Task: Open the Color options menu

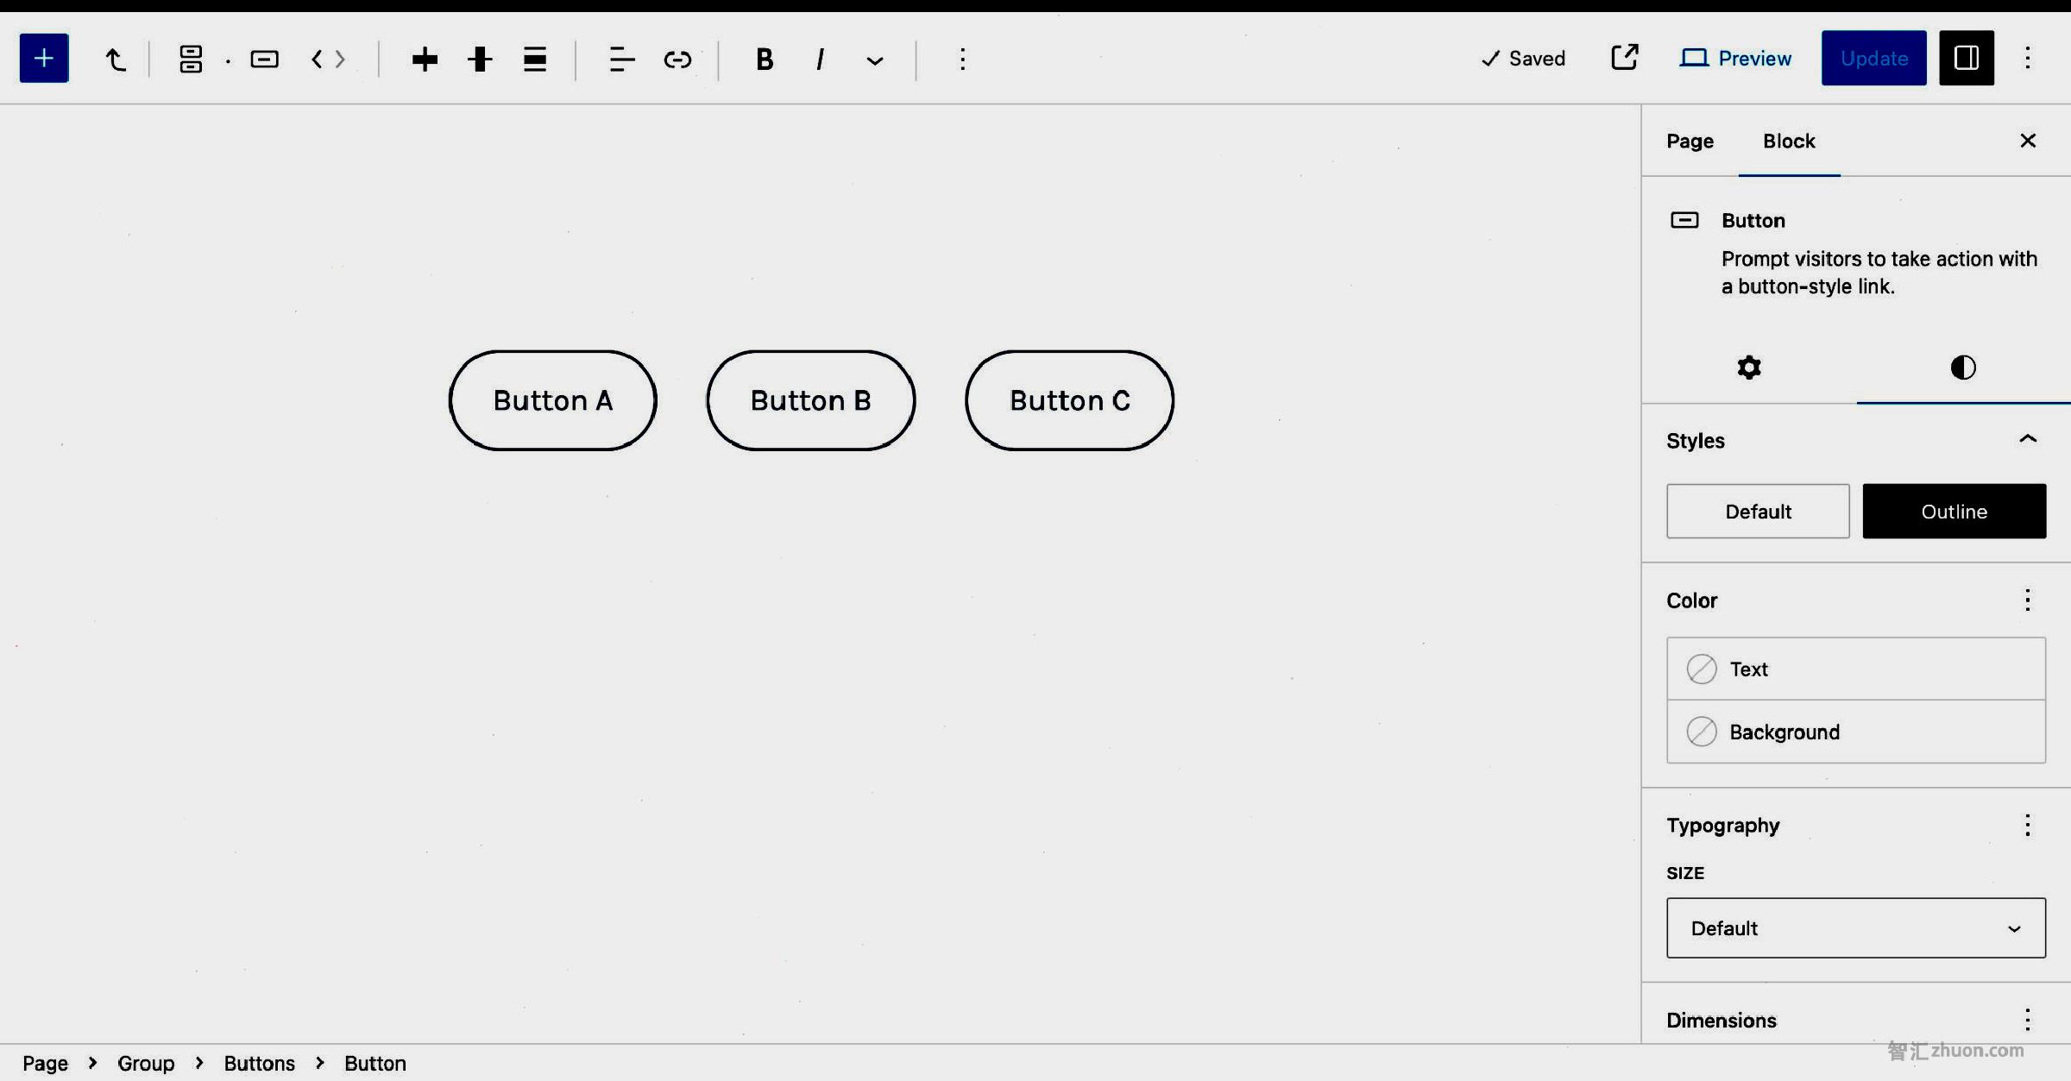Action: [2028, 600]
